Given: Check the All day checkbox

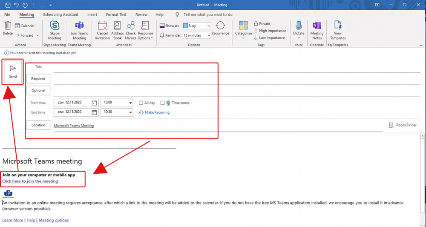Looking at the screenshot, I should 141,103.
